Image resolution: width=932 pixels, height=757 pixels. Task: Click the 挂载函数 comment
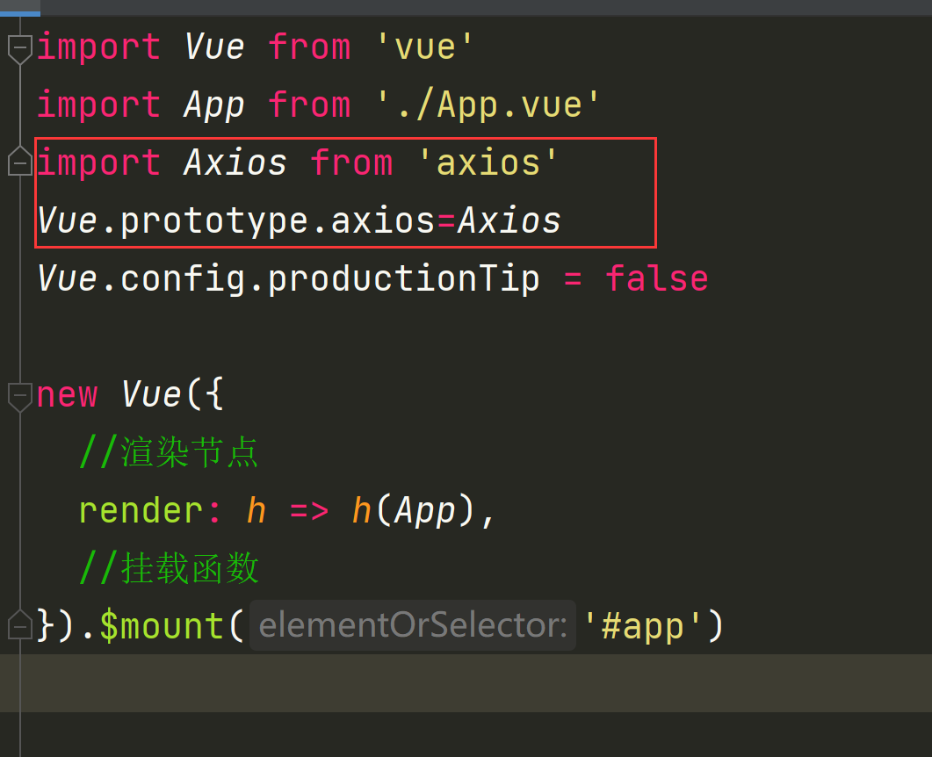tap(190, 569)
